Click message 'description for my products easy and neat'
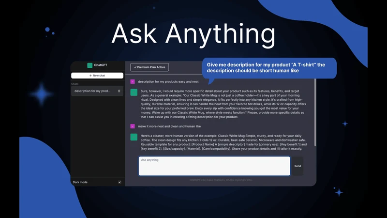This screenshot has width=387, height=218. pos(168,81)
